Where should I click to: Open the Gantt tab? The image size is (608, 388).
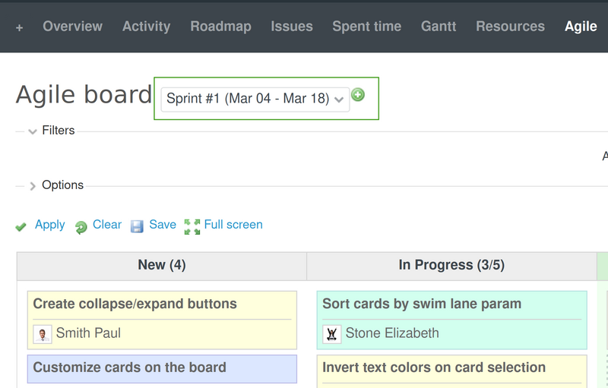pos(439,26)
